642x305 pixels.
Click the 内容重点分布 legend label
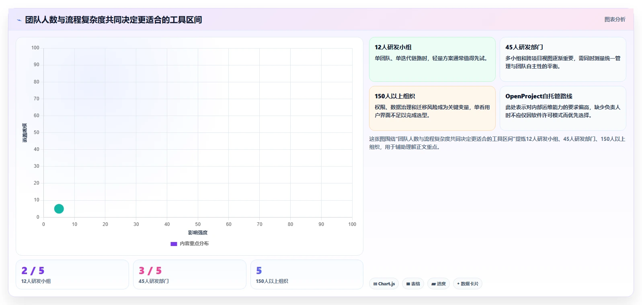tap(194, 244)
